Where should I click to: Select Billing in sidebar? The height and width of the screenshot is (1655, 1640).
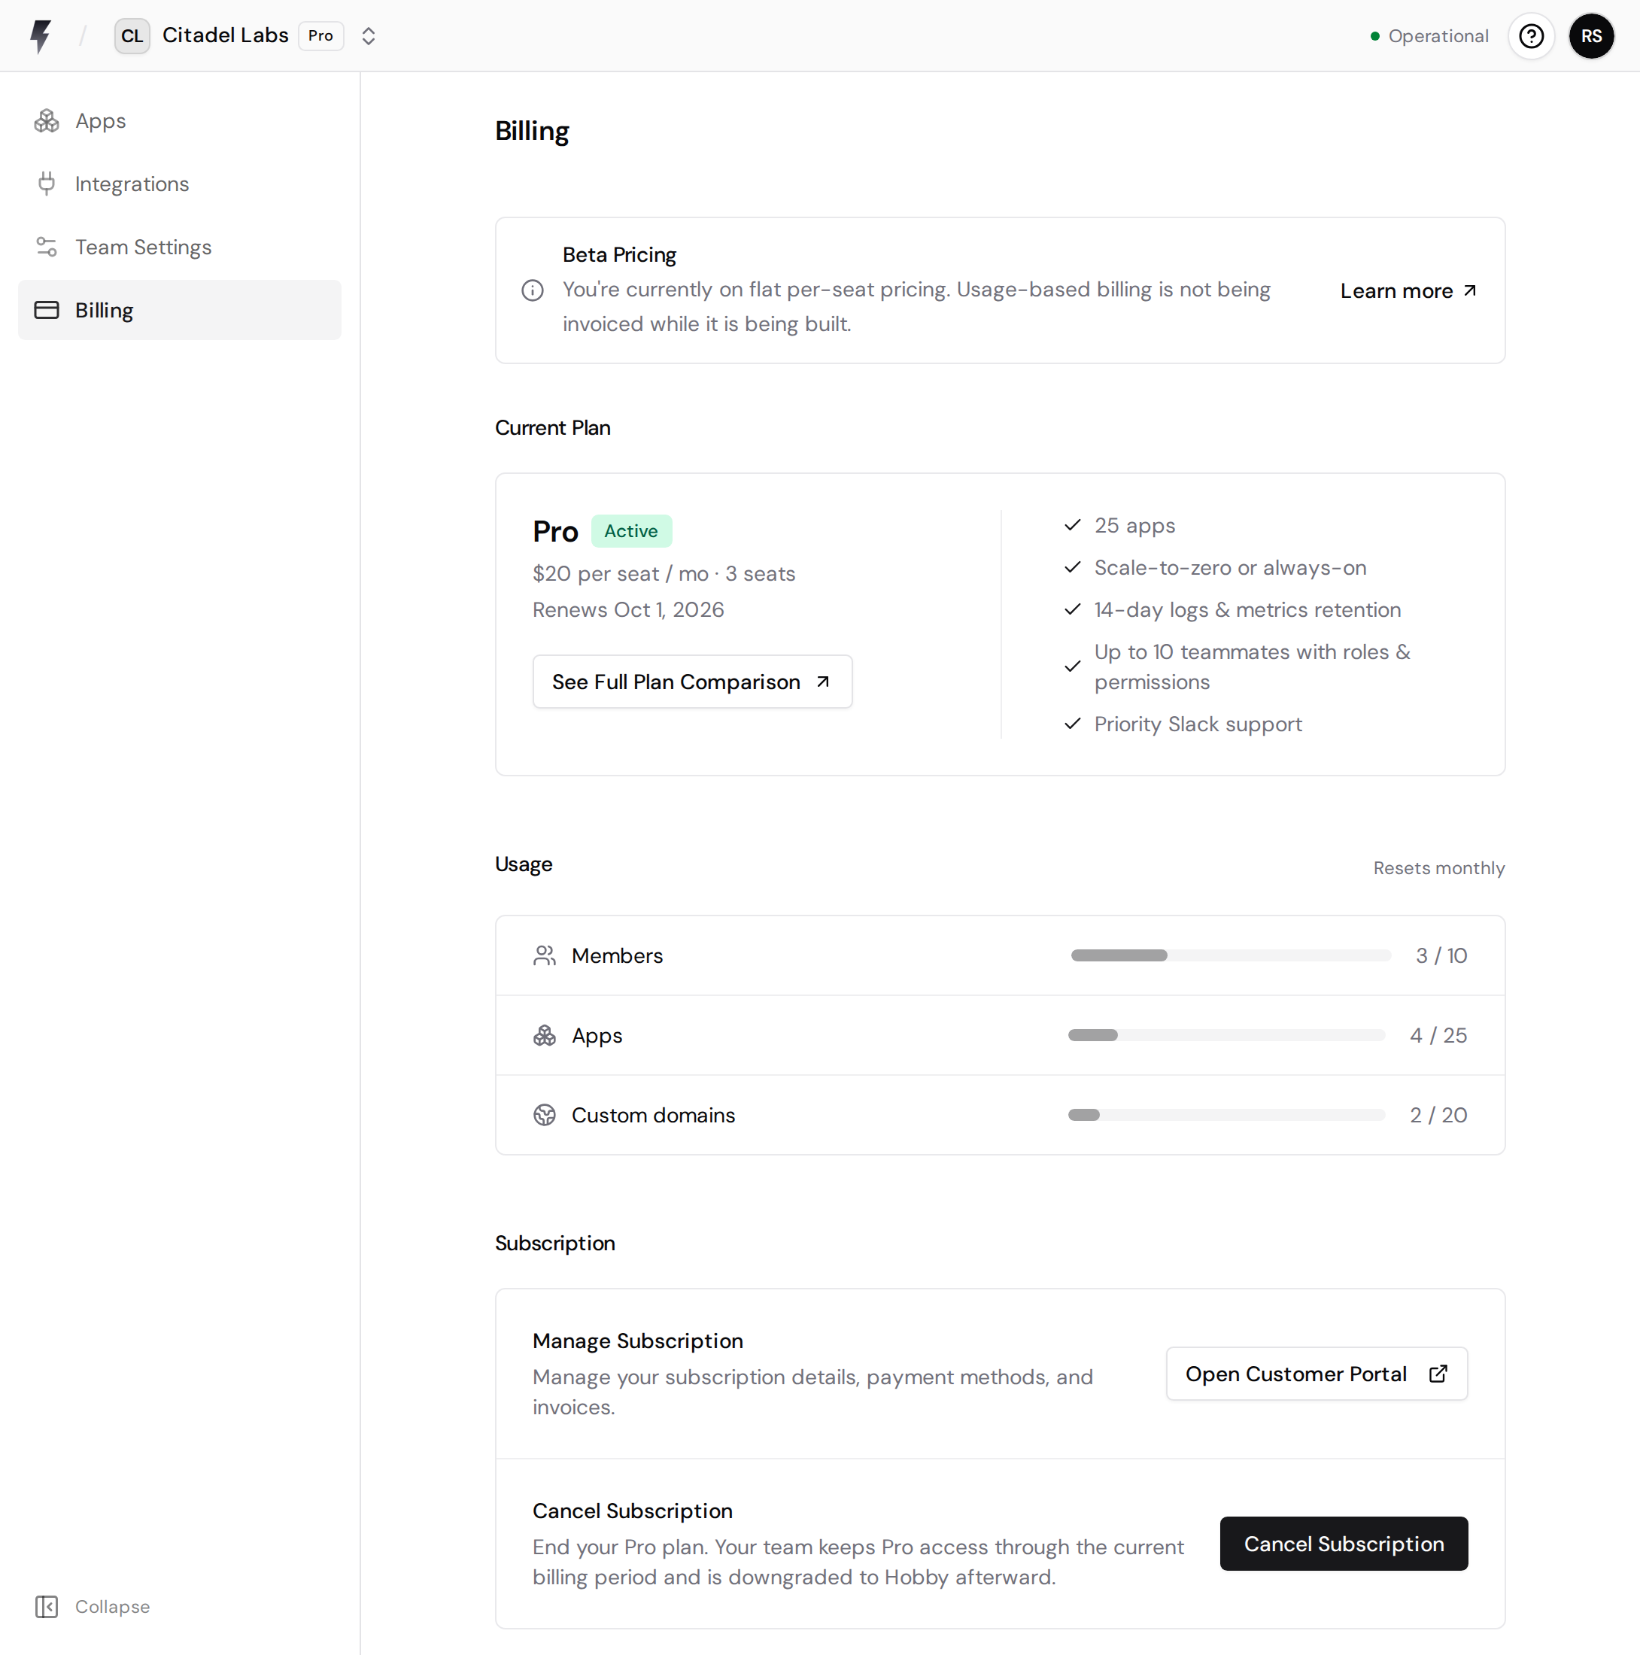[x=180, y=310]
